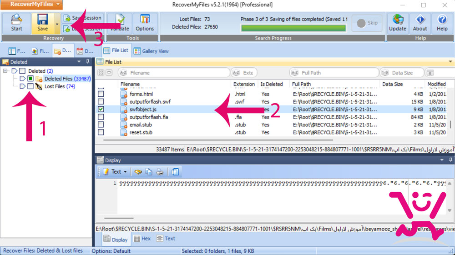This screenshot has height=255, width=455.
Task: Select the folder view tab labeled F...
Action: coord(16,51)
